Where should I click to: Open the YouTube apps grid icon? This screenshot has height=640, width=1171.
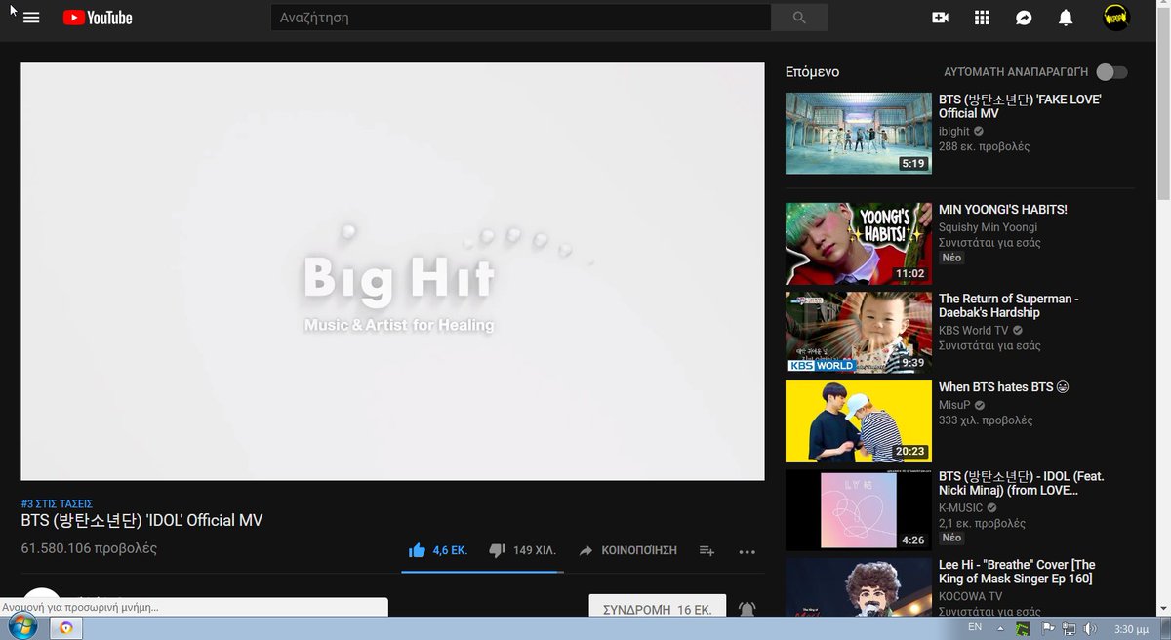[x=982, y=18]
